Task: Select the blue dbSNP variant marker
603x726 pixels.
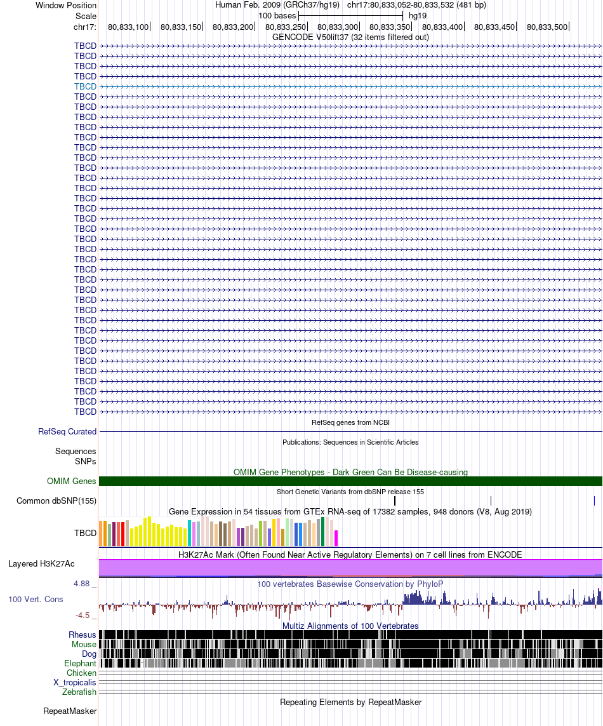Action: (594, 501)
